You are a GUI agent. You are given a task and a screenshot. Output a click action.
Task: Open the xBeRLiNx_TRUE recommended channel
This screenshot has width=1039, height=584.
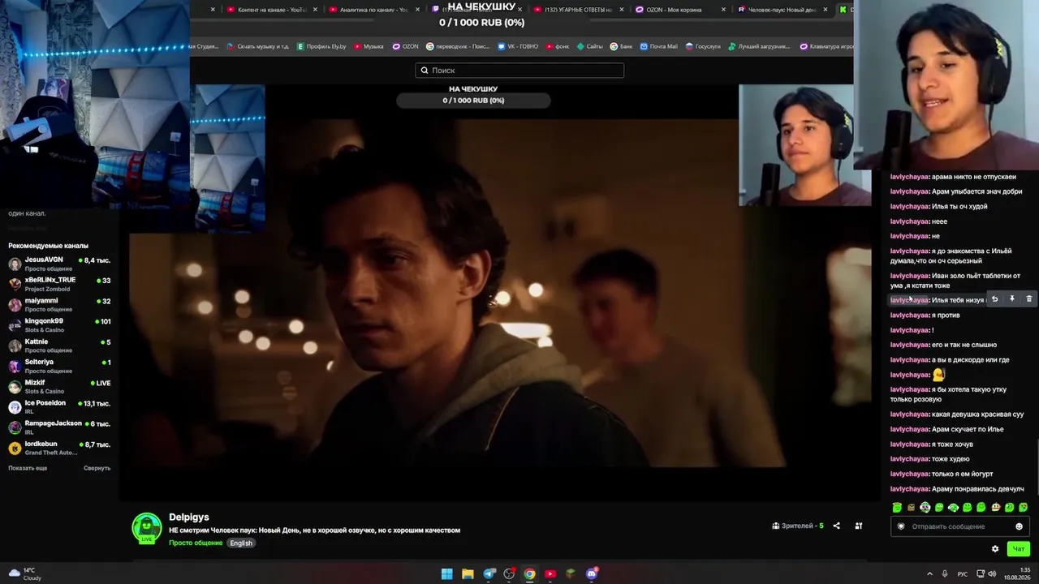[x=59, y=285]
